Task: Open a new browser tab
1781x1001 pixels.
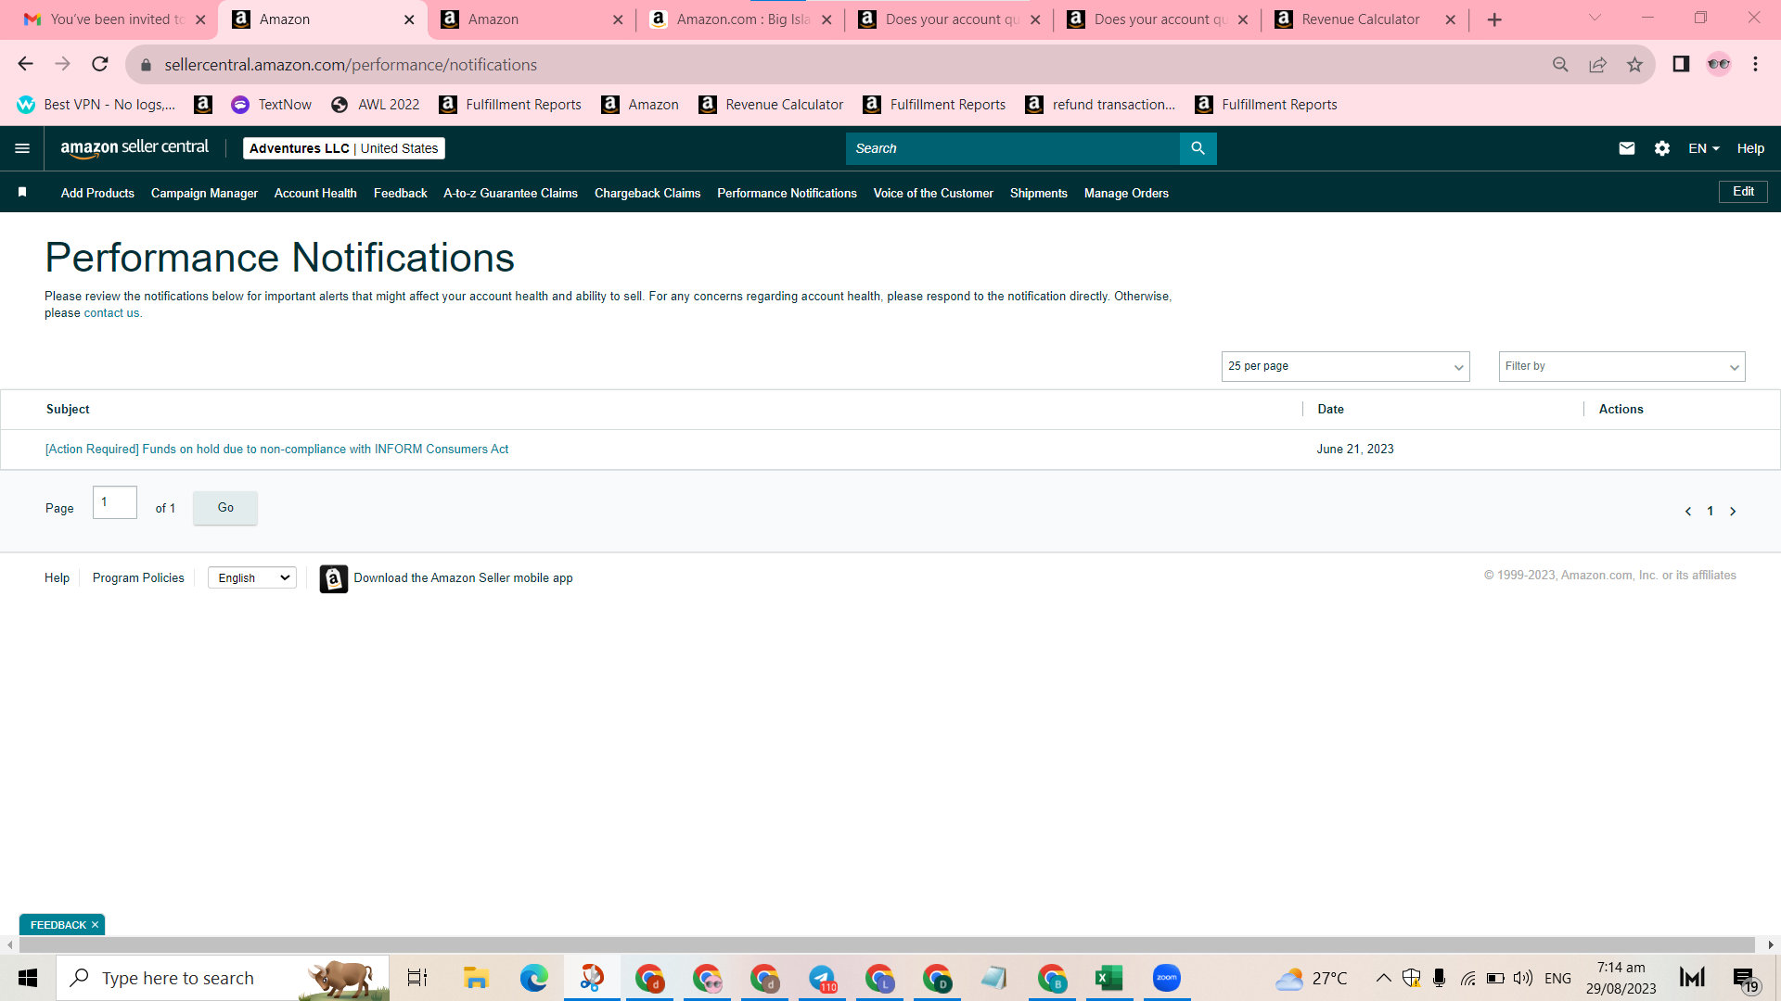Action: point(1494,19)
